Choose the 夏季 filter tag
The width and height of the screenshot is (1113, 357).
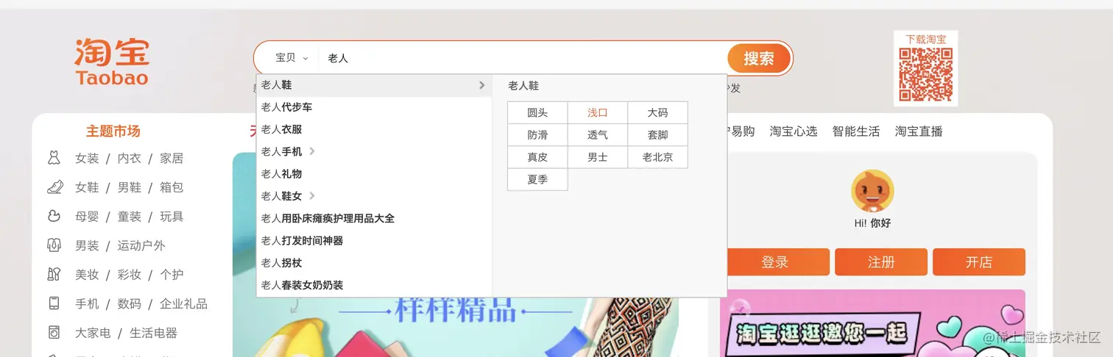[537, 179]
